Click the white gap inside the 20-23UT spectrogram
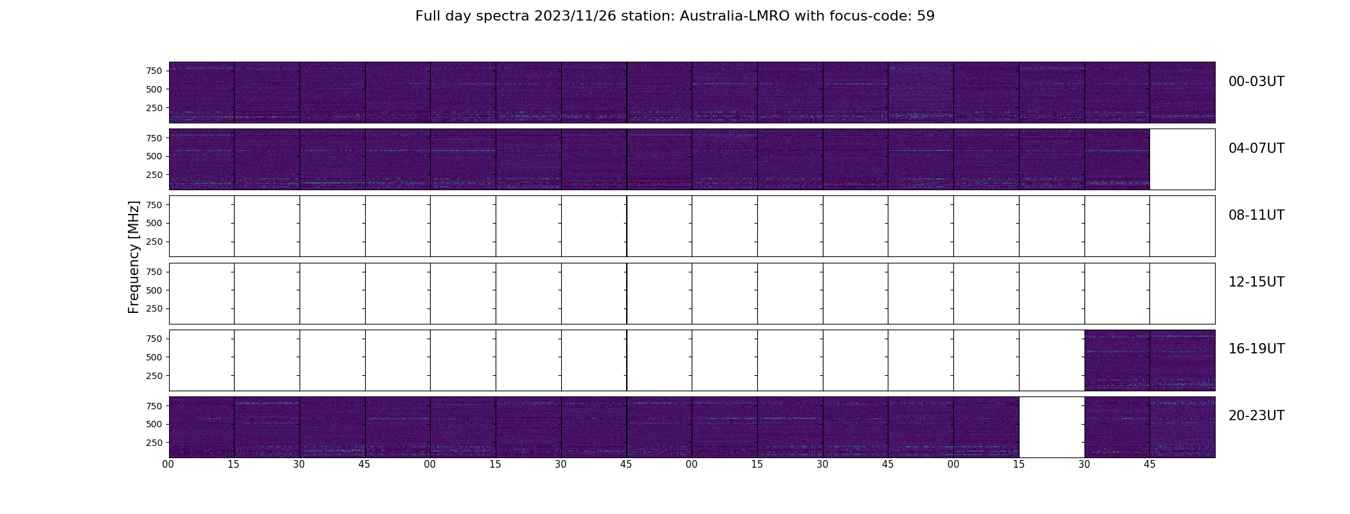Viewport: 1350px width, 514px height. tap(1052, 427)
